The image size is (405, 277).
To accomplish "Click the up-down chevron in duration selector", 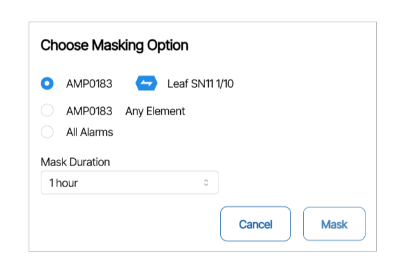I will pyautogui.click(x=206, y=183).
